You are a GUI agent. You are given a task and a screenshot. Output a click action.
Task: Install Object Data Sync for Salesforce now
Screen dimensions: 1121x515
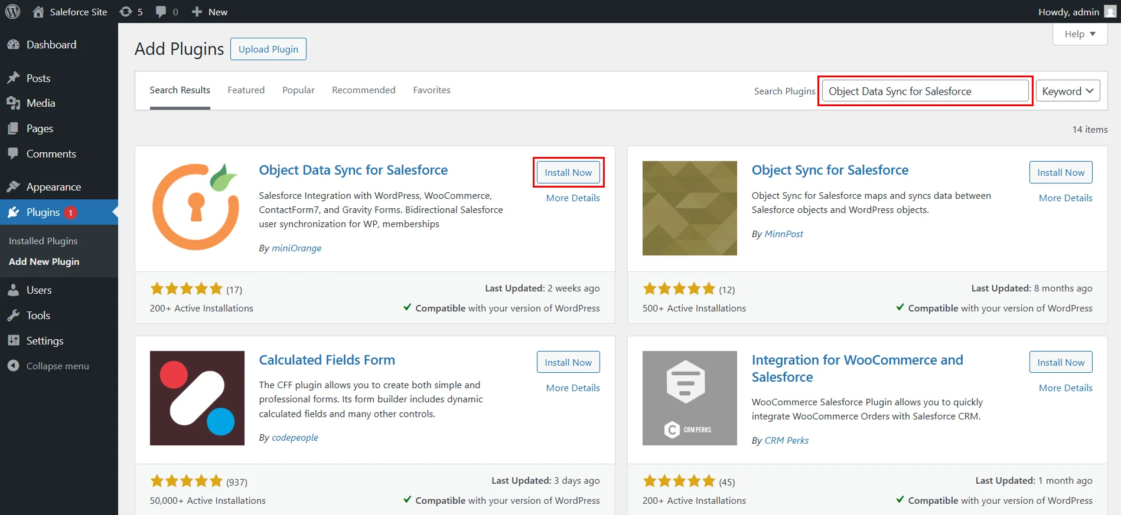[x=568, y=172]
